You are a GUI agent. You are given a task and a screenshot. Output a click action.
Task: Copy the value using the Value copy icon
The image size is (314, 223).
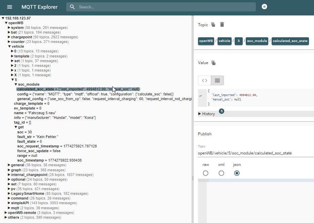214,63
